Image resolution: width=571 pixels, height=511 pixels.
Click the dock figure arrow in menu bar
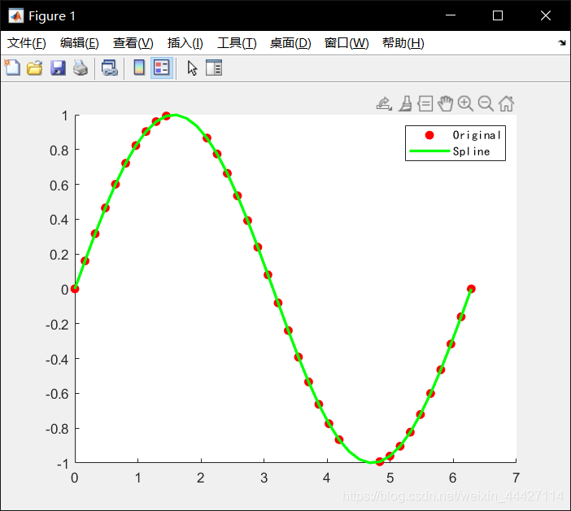pos(562,43)
